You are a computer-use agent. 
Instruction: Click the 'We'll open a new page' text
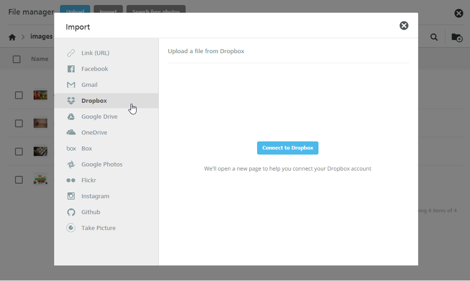coord(287,169)
